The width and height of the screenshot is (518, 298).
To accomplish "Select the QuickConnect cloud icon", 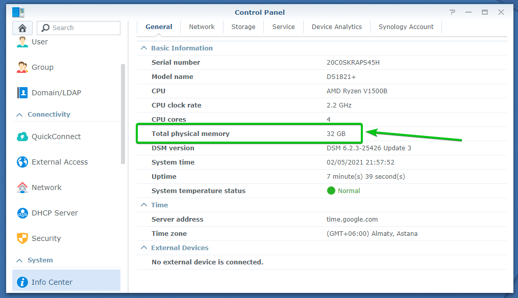I will coord(22,137).
